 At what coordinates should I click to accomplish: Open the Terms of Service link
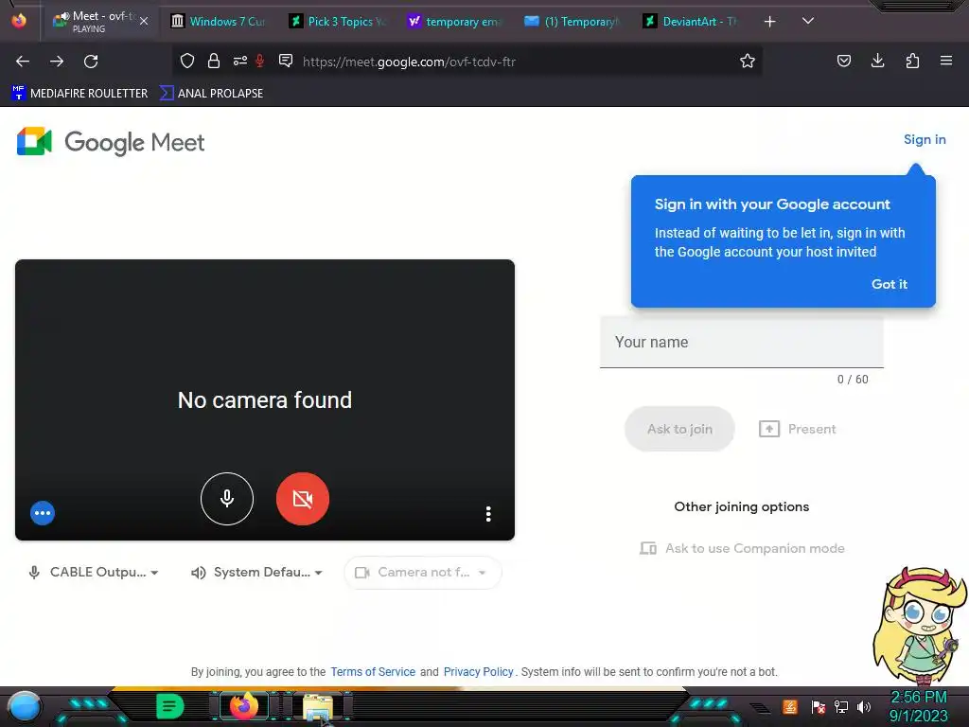(x=373, y=672)
